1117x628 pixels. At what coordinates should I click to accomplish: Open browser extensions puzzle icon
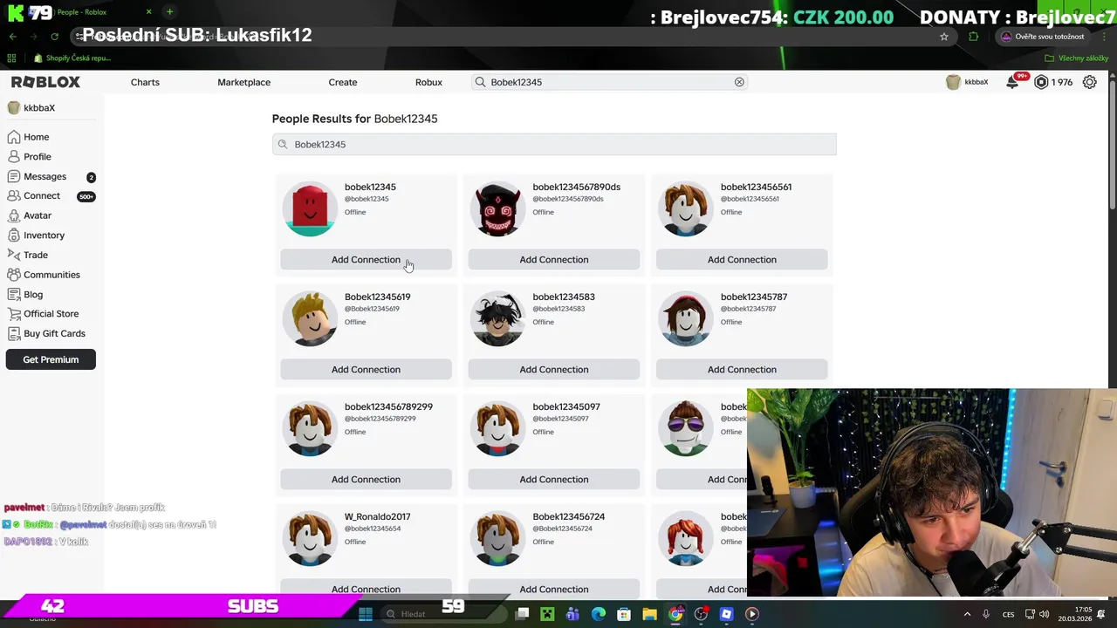(974, 37)
